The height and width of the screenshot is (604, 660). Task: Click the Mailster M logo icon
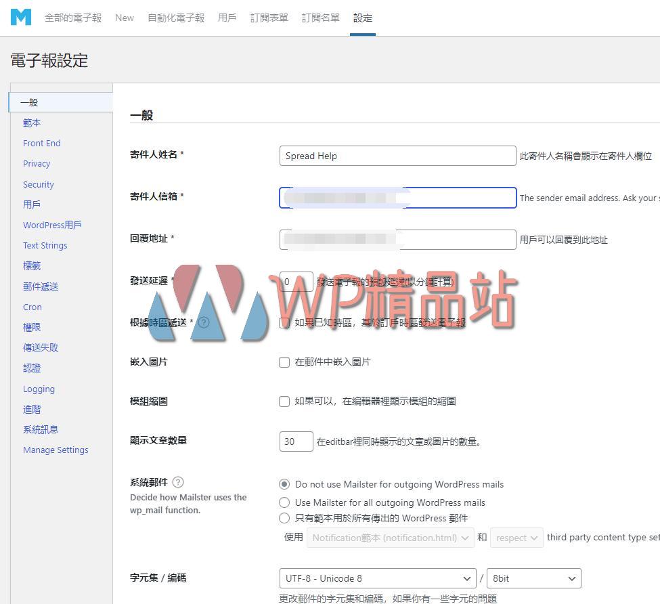point(20,17)
